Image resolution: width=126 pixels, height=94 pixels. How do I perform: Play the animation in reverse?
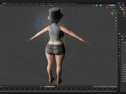click(49, 87)
